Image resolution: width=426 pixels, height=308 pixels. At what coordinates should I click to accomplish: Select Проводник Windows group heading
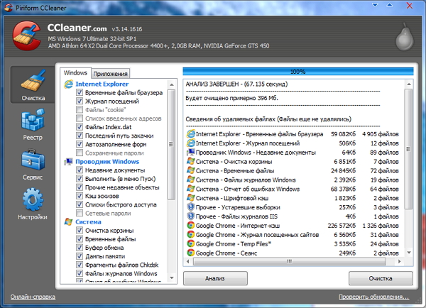pyautogui.click(x=107, y=162)
